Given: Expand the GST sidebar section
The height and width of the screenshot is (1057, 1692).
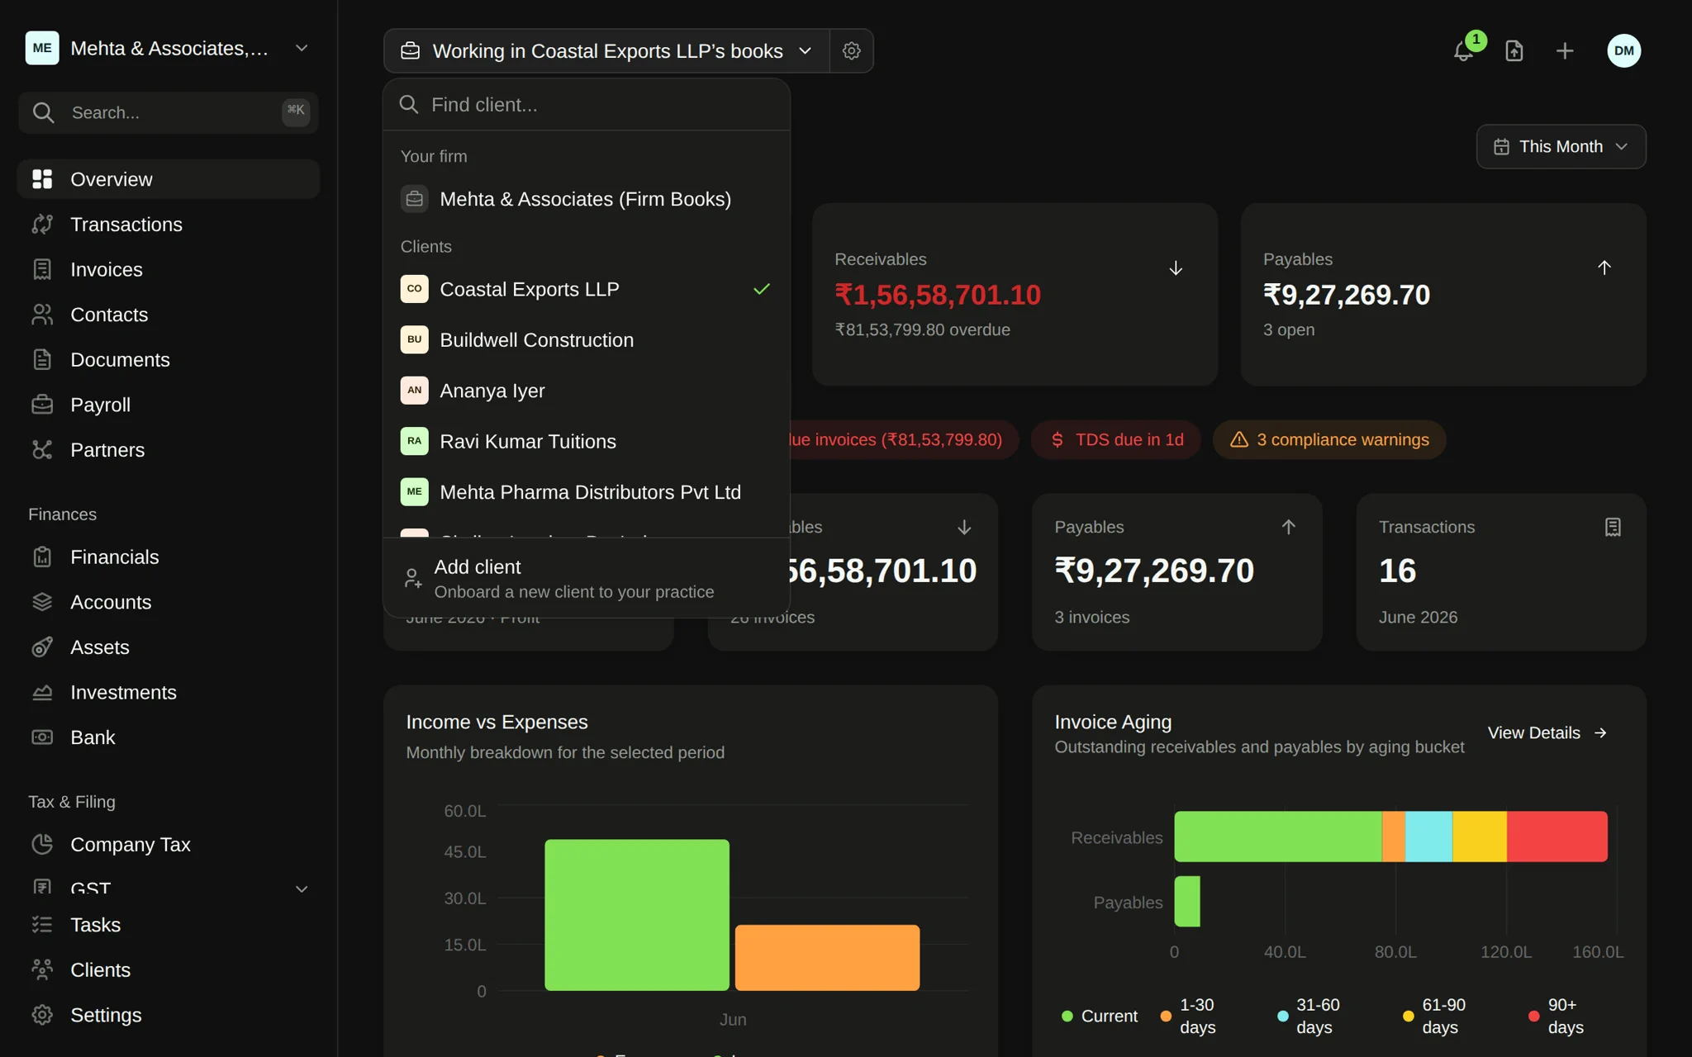Looking at the screenshot, I should [x=169, y=889].
